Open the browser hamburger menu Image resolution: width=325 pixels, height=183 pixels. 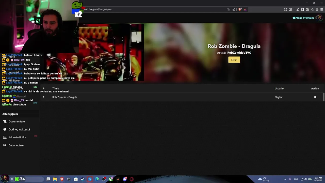coord(322,9)
